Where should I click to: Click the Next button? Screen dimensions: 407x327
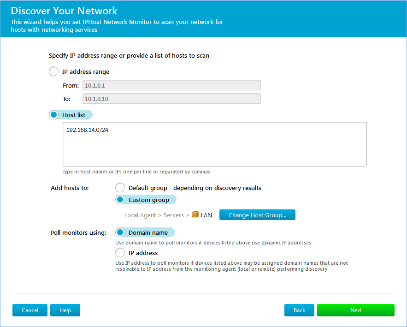coord(355,310)
